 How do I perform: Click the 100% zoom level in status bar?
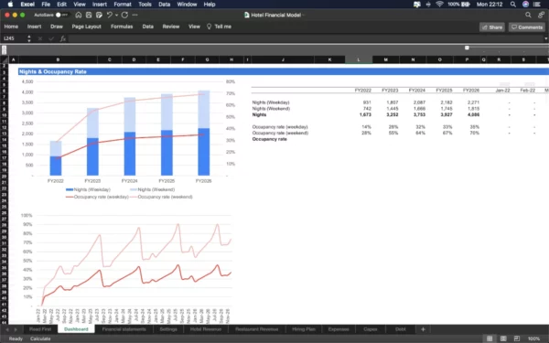(533, 338)
